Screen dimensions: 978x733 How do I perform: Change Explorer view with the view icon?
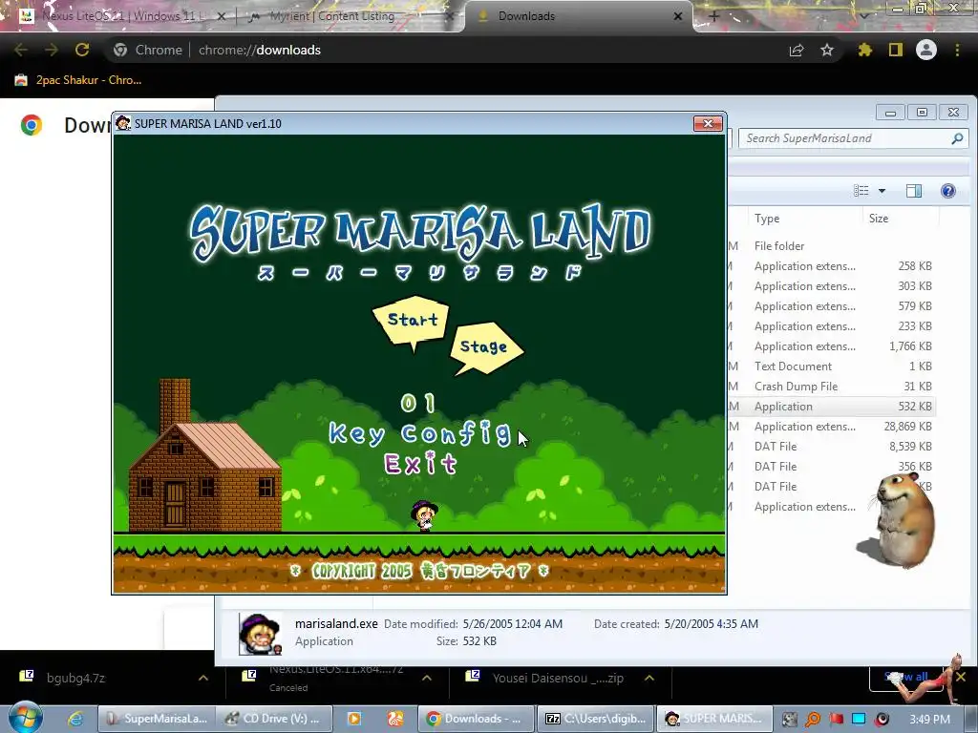pos(861,191)
